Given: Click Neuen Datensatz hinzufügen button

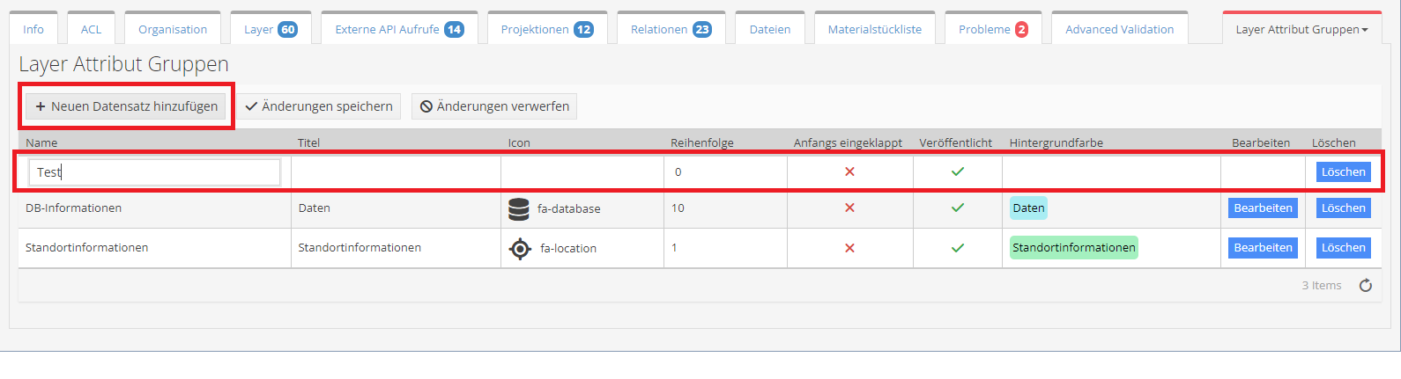Looking at the screenshot, I should point(126,106).
